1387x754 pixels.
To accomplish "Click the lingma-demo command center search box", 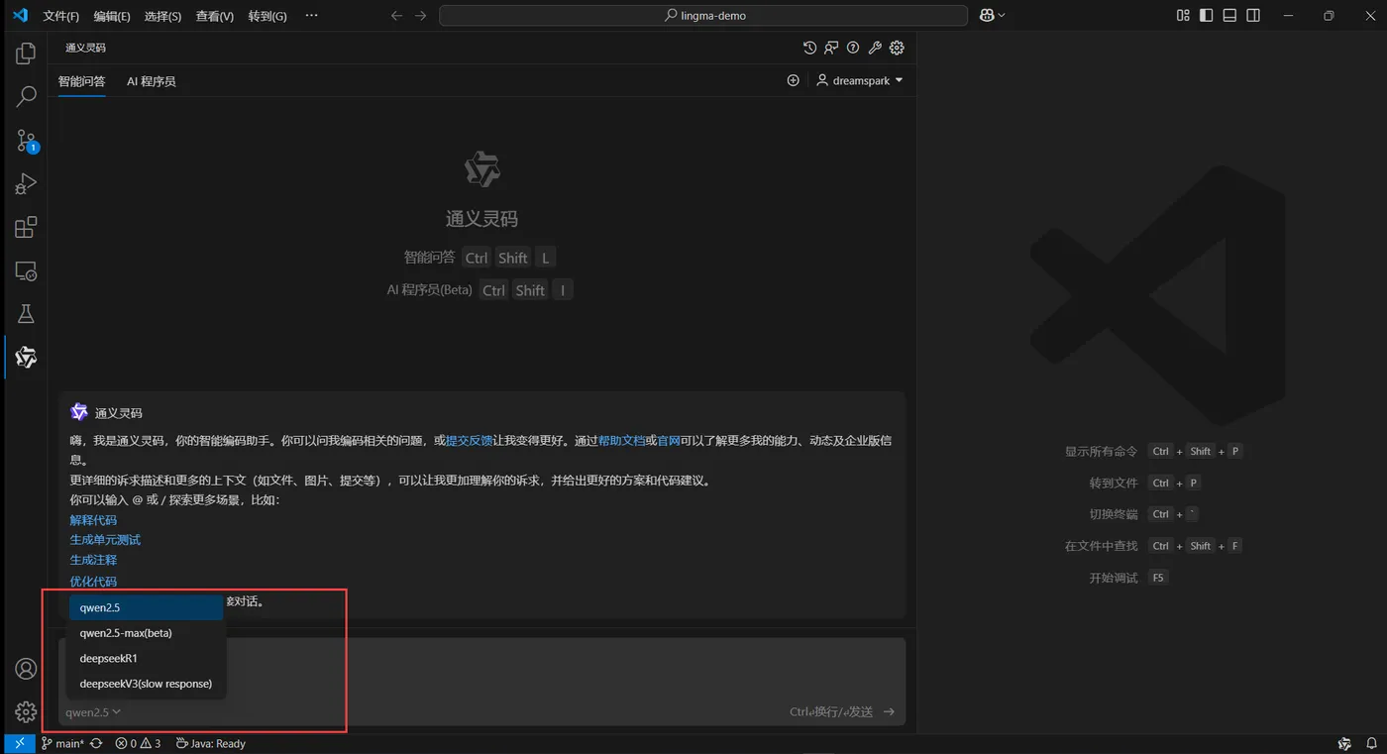I will tap(703, 16).
